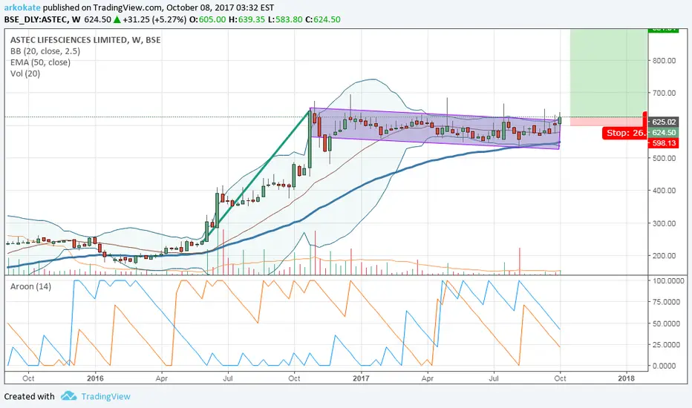Click the Vol (20) indicator label
The height and width of the screenshot is (408, 692).
25,73
